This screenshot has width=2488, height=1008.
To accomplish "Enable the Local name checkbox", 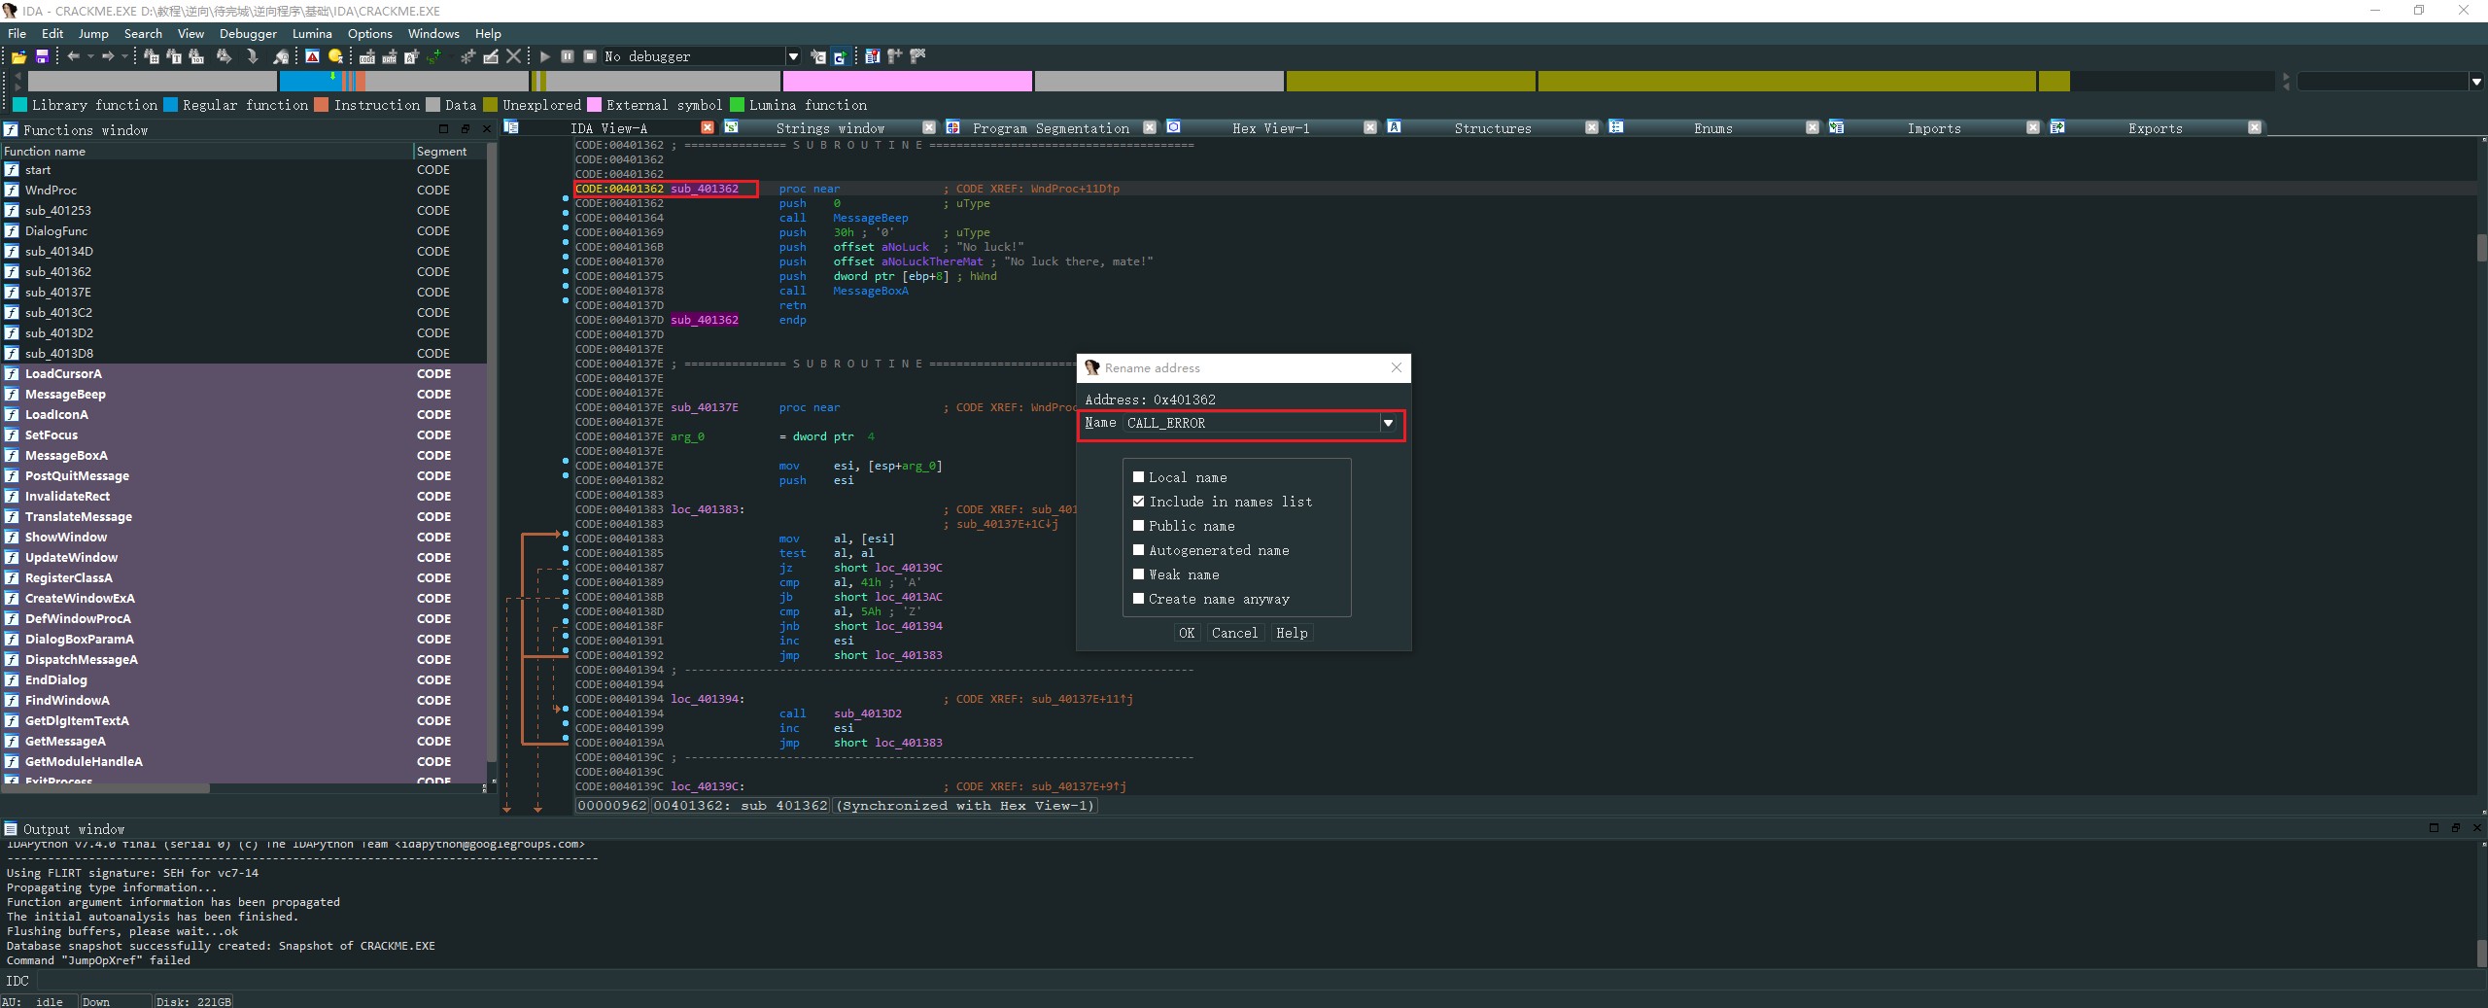I will tap(1138, 477).
